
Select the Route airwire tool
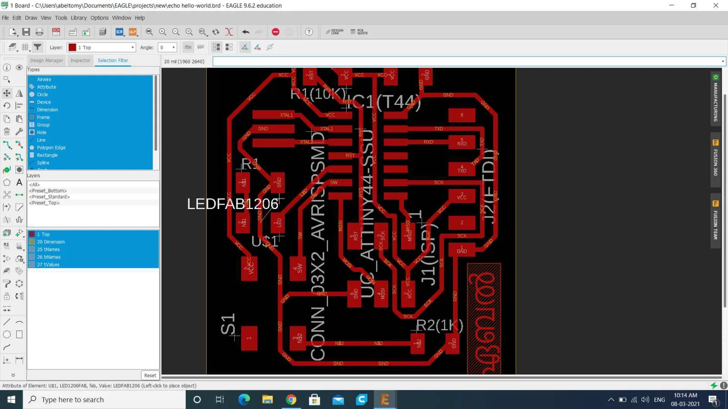tap(7, 145)
